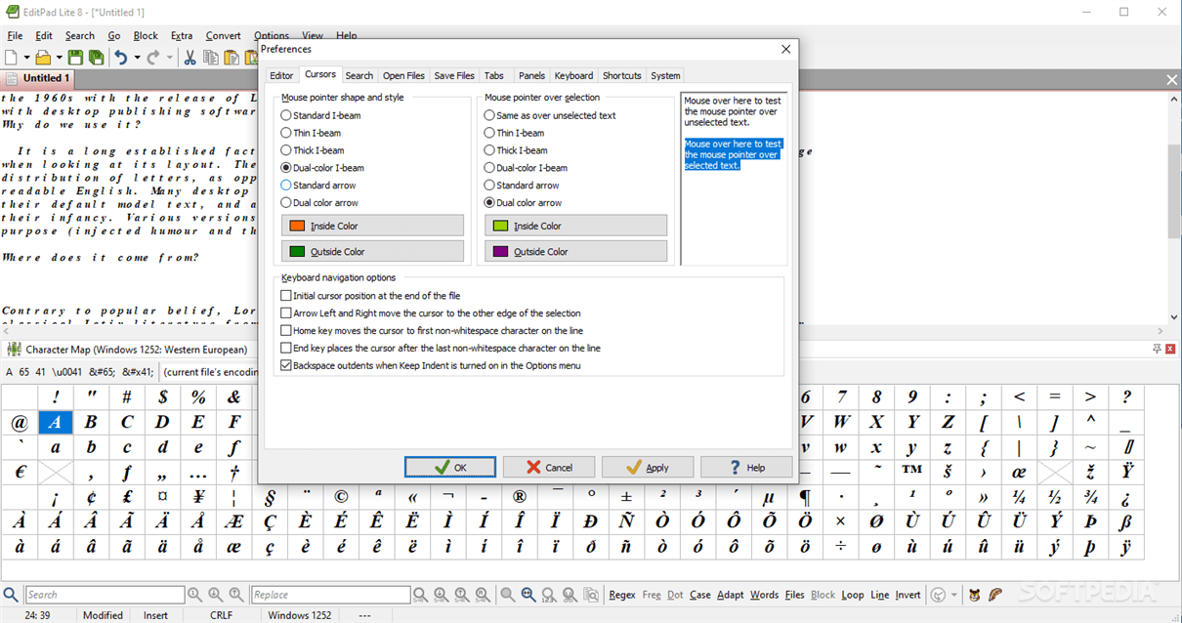Select letter A in the Character Map
This screenshot has width=1182, height=623.
coord(55,422)
